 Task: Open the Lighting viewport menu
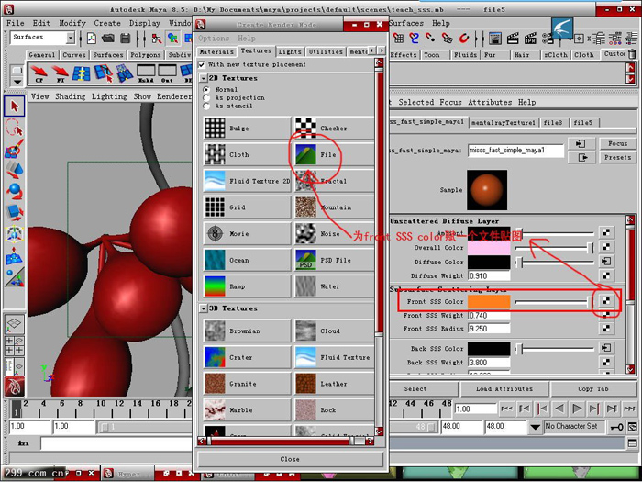[109, 96]
